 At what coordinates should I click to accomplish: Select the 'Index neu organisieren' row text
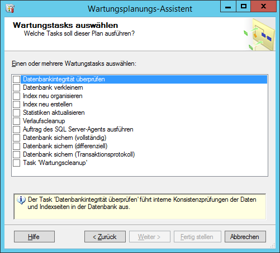pyautogui.click(x=53, y=96)
